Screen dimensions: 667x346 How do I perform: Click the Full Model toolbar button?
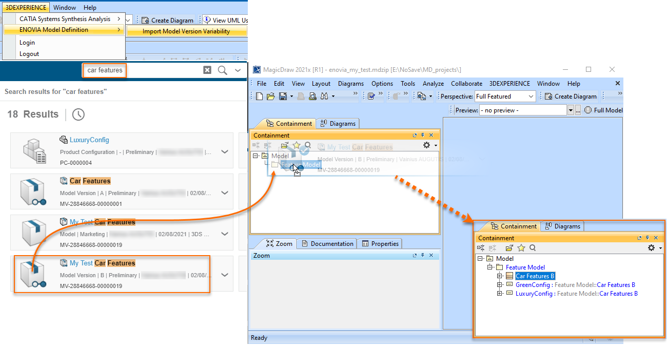(603, 110)
